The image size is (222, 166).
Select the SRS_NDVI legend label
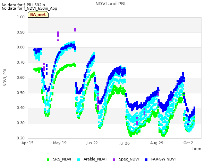[62, 159]
